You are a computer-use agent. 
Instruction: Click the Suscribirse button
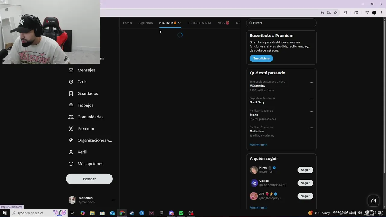coord(261,58)
